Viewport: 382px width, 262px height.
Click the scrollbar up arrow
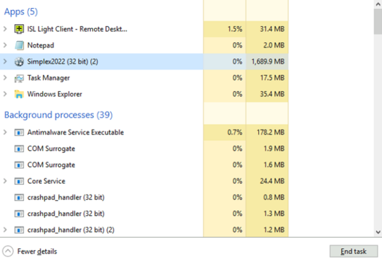coord(378,4)
